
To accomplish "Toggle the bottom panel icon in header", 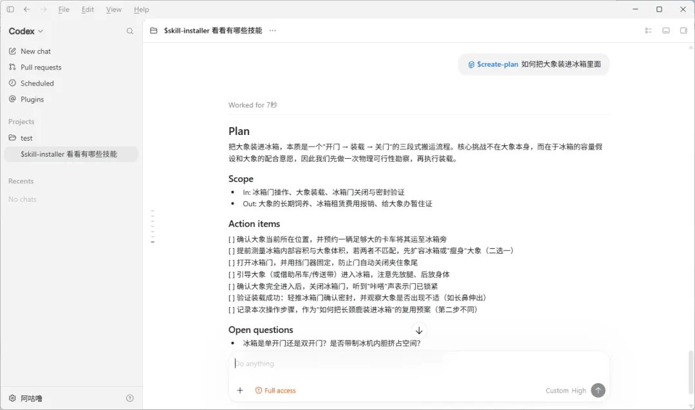I will [x=666, y=31].
